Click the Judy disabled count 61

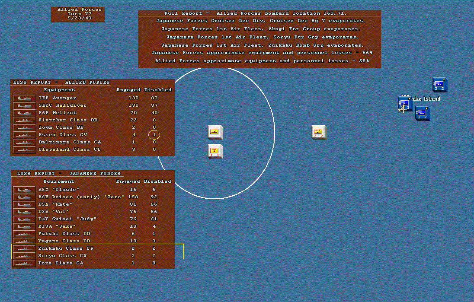coord(154,219)
